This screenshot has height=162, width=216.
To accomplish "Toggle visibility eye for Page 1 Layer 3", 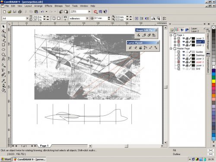I will pyautogui.click(x=184, y=38).
